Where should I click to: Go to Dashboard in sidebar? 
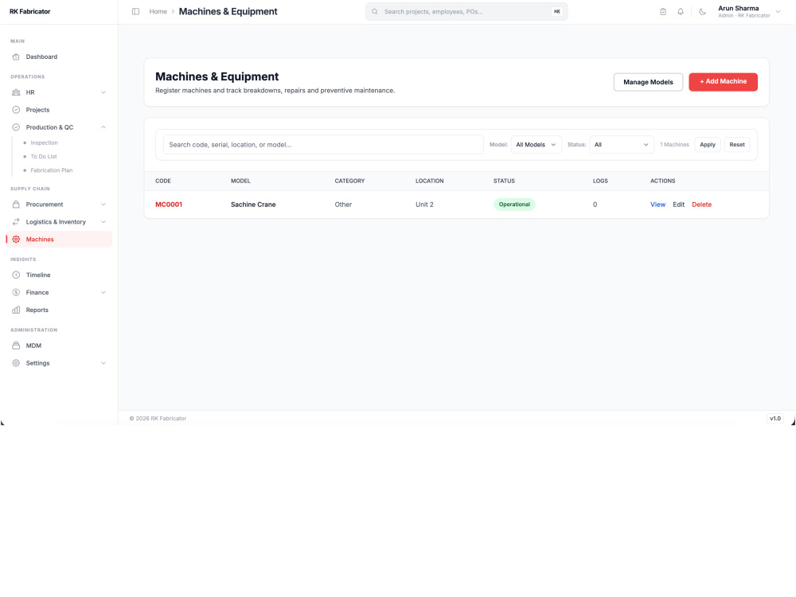(41, 57)
